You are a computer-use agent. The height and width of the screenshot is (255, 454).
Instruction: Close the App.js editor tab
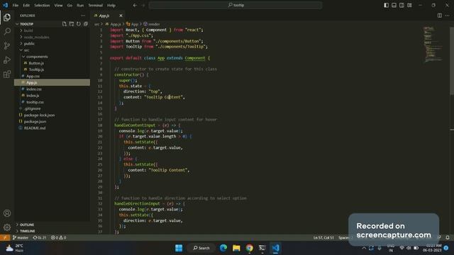121,16
